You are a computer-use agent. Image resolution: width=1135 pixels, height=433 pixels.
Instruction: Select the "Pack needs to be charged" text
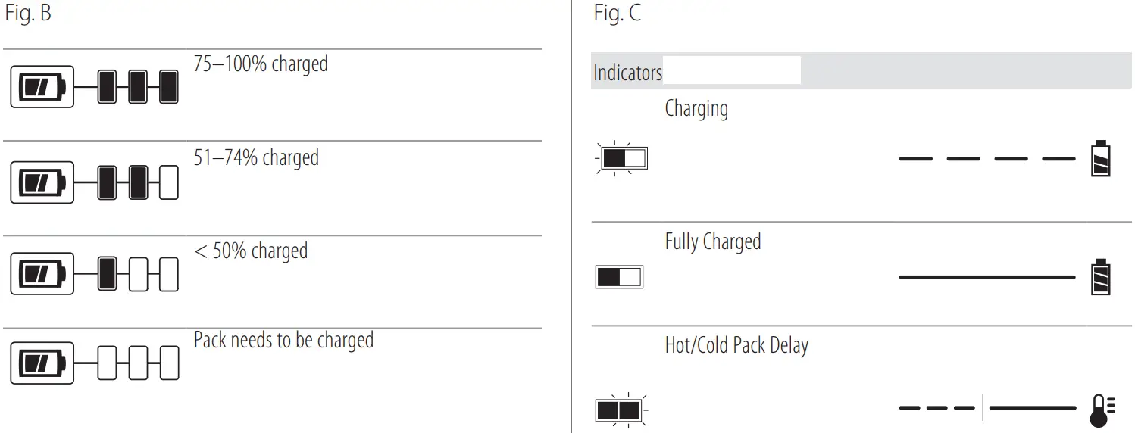(283, 340)
